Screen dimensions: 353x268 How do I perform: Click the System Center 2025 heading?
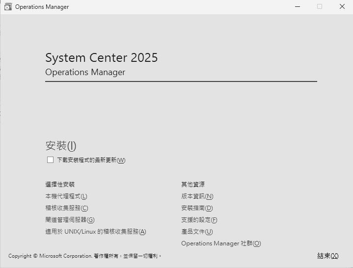pos(101,57)
